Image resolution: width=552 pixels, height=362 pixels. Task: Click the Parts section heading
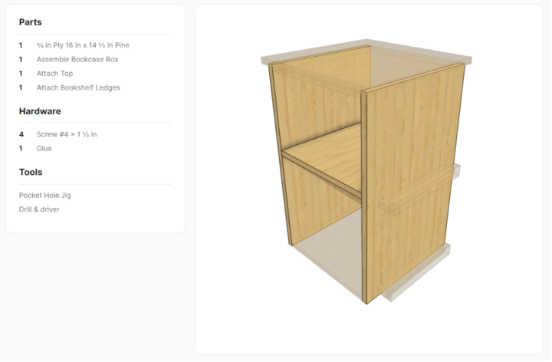pos(30,21)
